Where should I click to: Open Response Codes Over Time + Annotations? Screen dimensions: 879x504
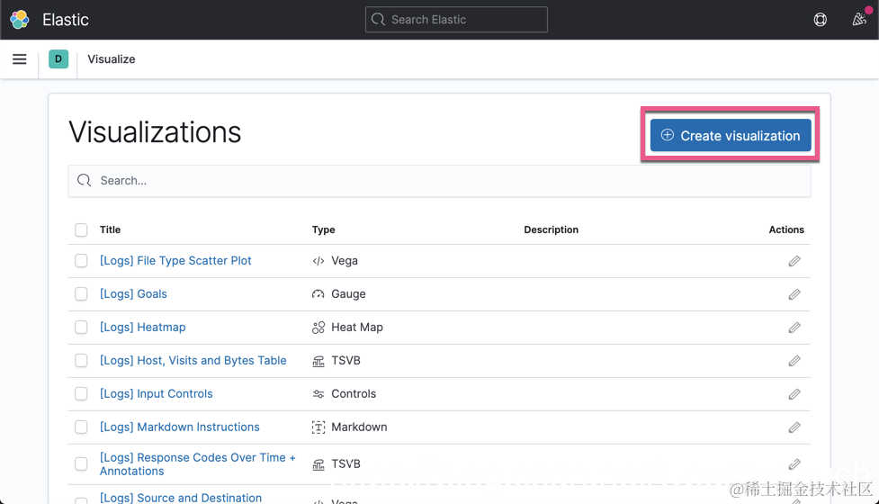[x=197, y=464]
